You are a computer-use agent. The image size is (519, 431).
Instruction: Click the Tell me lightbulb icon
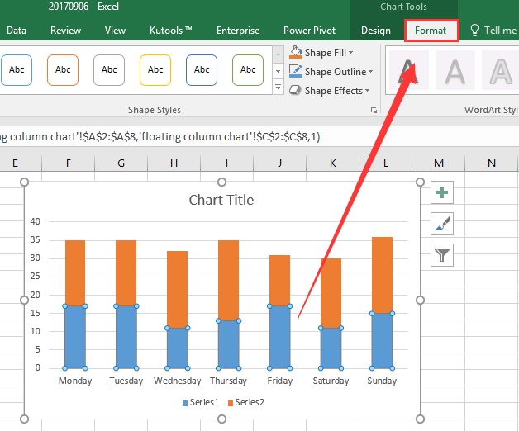474,30
